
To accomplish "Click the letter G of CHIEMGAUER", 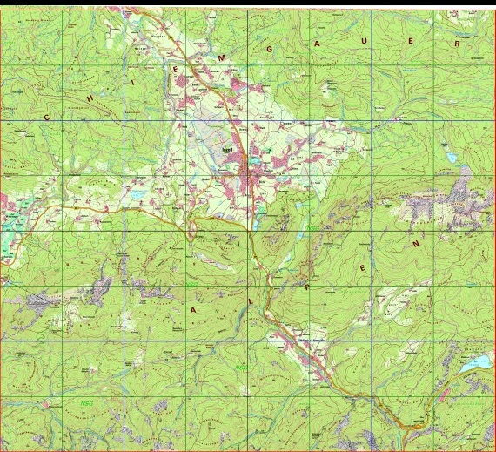I will click(x=270, y=49).
